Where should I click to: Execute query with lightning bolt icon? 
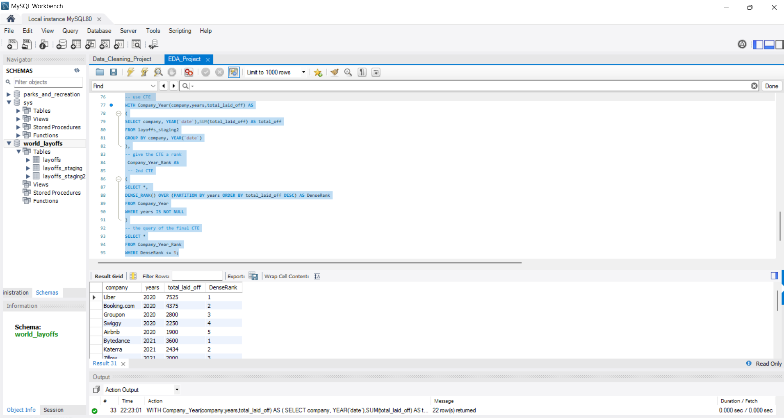click(x=130, y=72)
